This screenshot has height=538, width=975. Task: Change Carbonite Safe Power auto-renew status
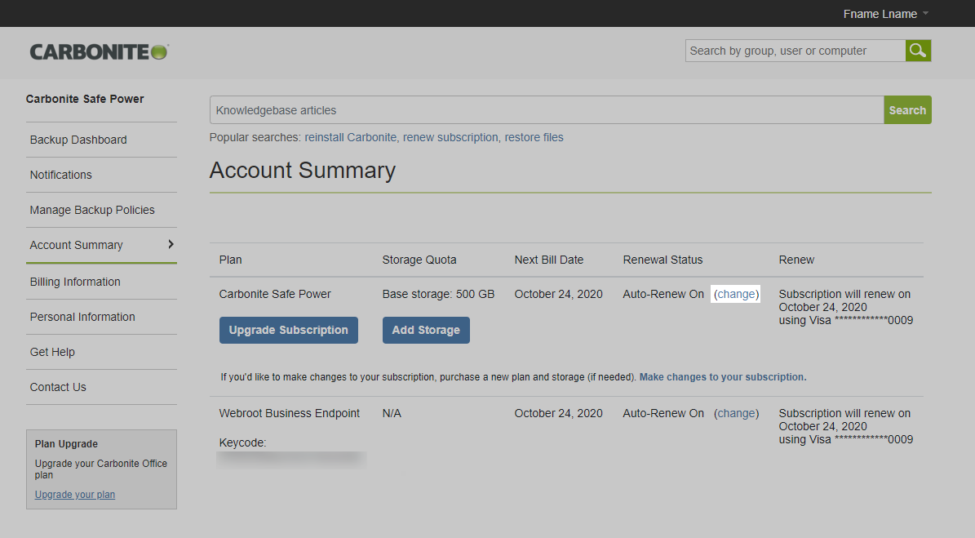coord(737,294)
